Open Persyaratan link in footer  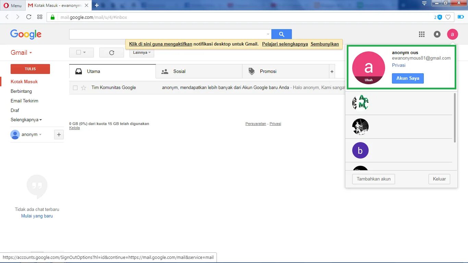(x=256, y=124)
